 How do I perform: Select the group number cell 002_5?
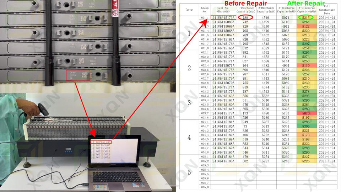pyautogui.click(x=205, y=70)
